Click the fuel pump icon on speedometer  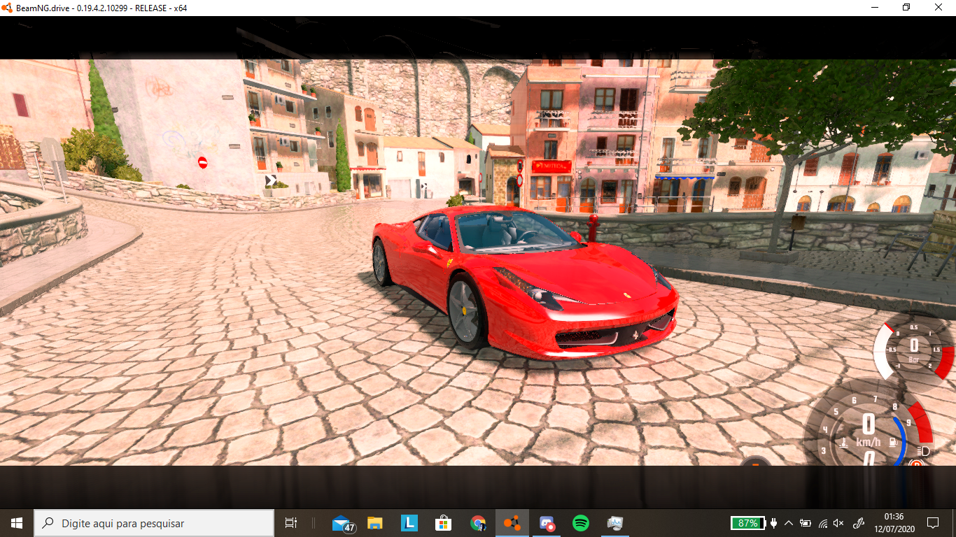pos(892,443)
